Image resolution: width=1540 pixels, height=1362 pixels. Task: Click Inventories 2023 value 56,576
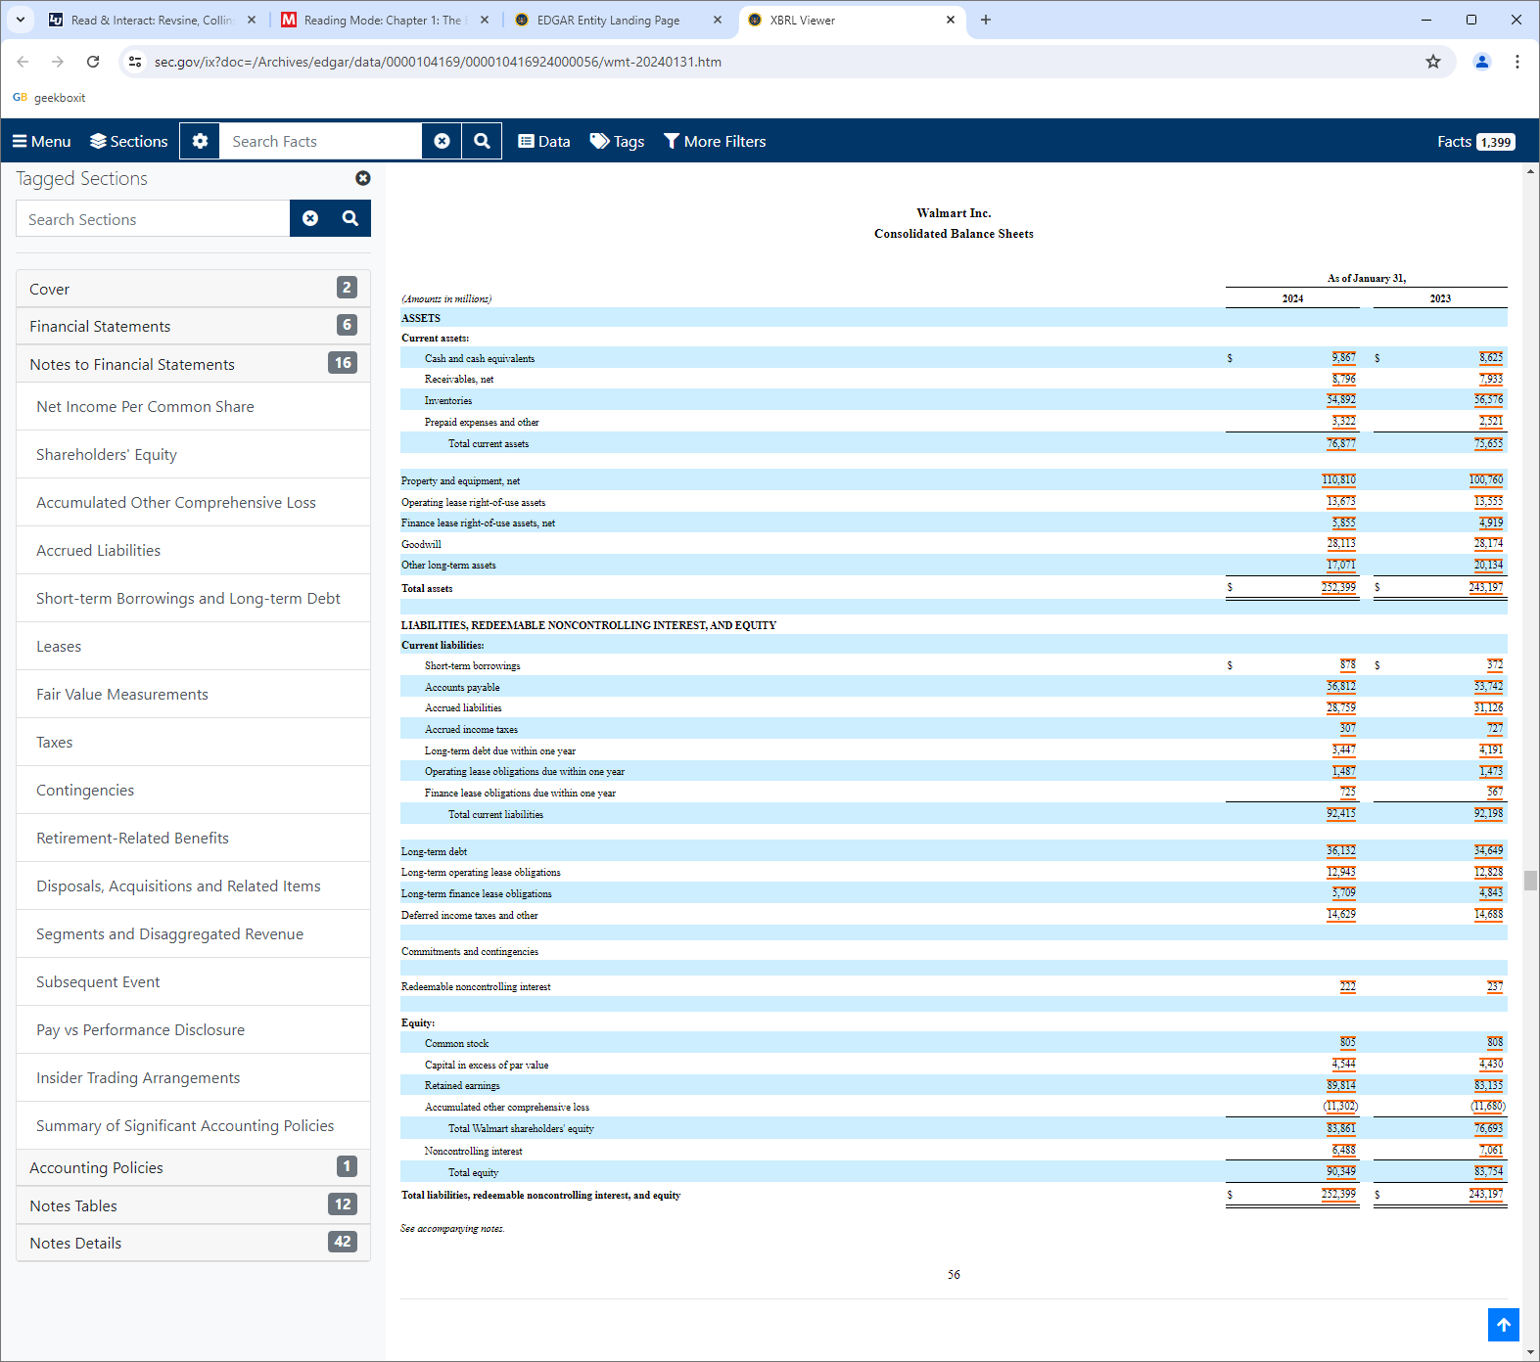(x=1489, y=400)
